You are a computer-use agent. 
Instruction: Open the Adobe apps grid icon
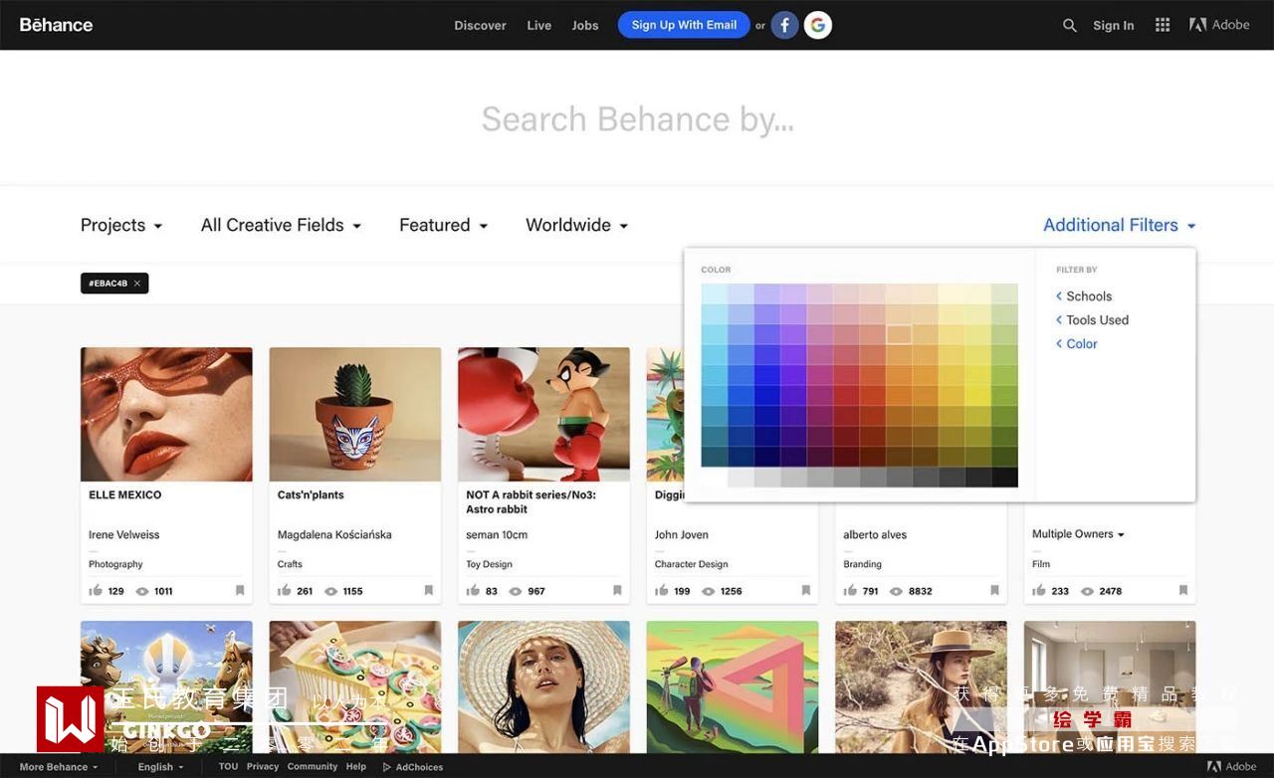tap(1163, 25)
